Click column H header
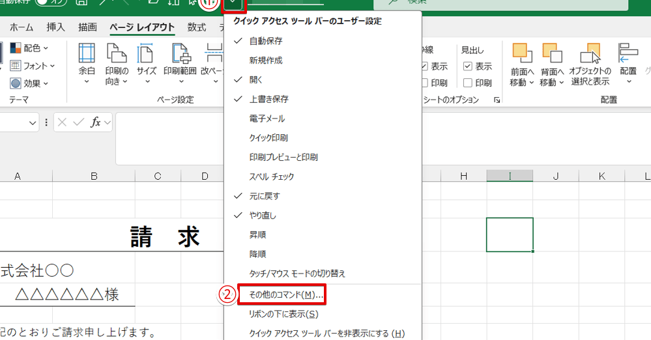Image resolution: width=651 pixels, height=340 pixels. [463, 176]
